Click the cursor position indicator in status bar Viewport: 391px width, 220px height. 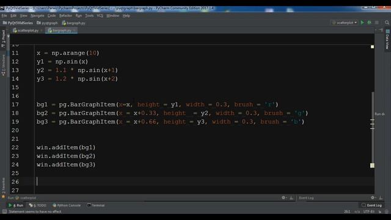[x=347, y=211]
